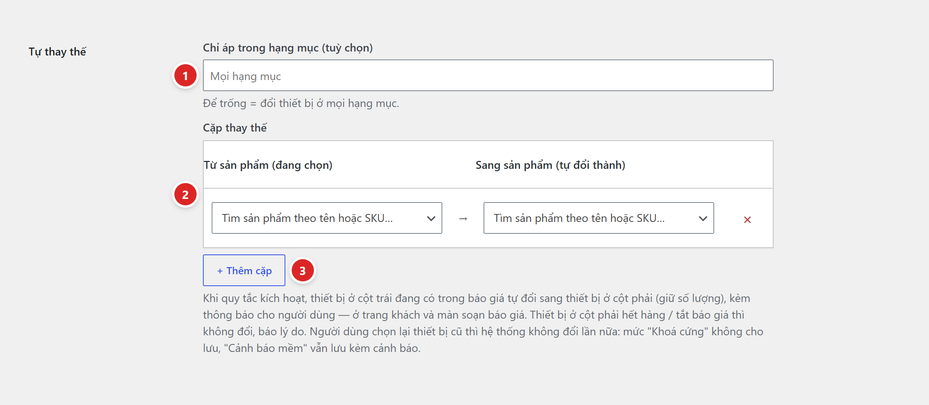Click 'Sang sản phẩm (tự đổi thành)' column header
929x405 pixels.
pyautogui.click(x=551, y=165)
